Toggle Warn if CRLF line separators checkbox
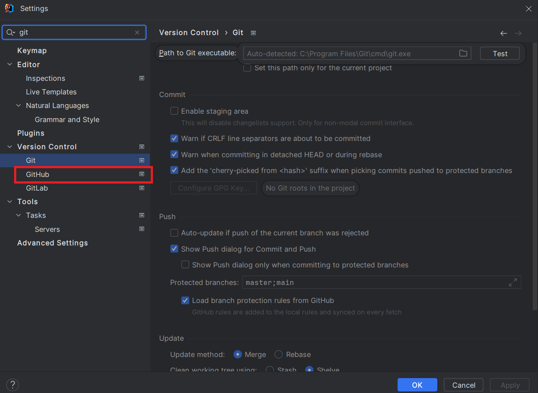Image resolution: width=538 pixels, height=393 pixels. (174, 138)
